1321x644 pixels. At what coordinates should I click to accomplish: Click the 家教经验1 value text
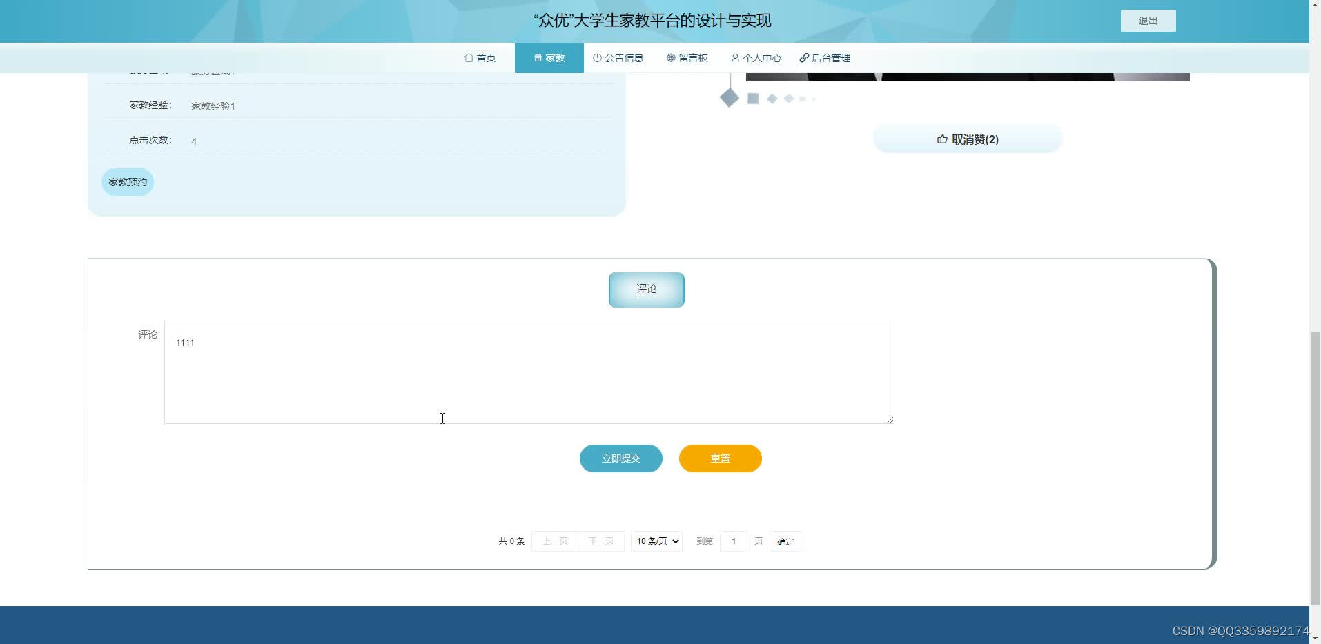click(213, 106)
